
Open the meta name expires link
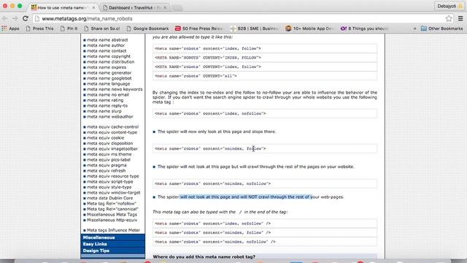(x=107, y=67)
